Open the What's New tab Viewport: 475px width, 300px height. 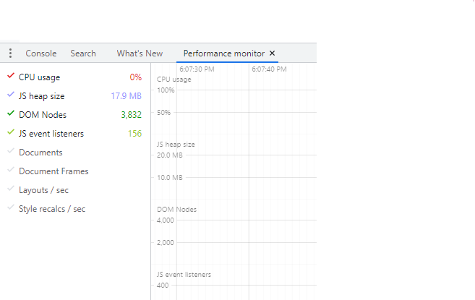click(140, 53)
